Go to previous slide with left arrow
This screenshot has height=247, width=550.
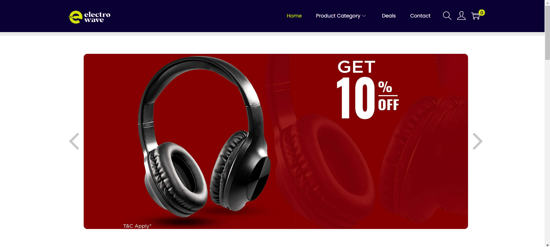pos(74,141)
